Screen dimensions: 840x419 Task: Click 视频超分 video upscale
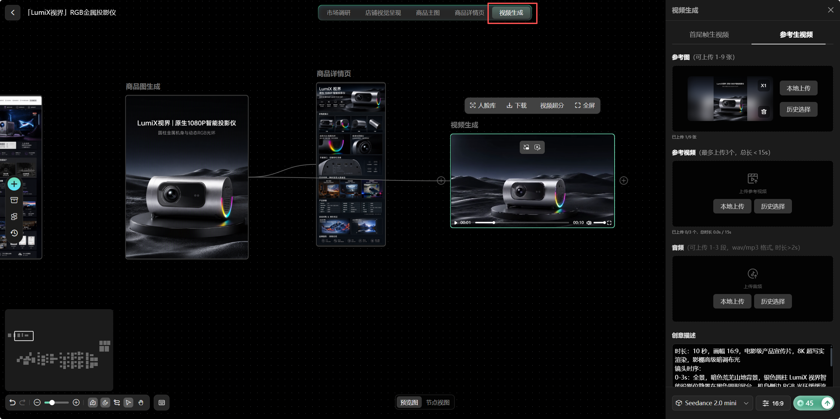(x=552, y=106)
